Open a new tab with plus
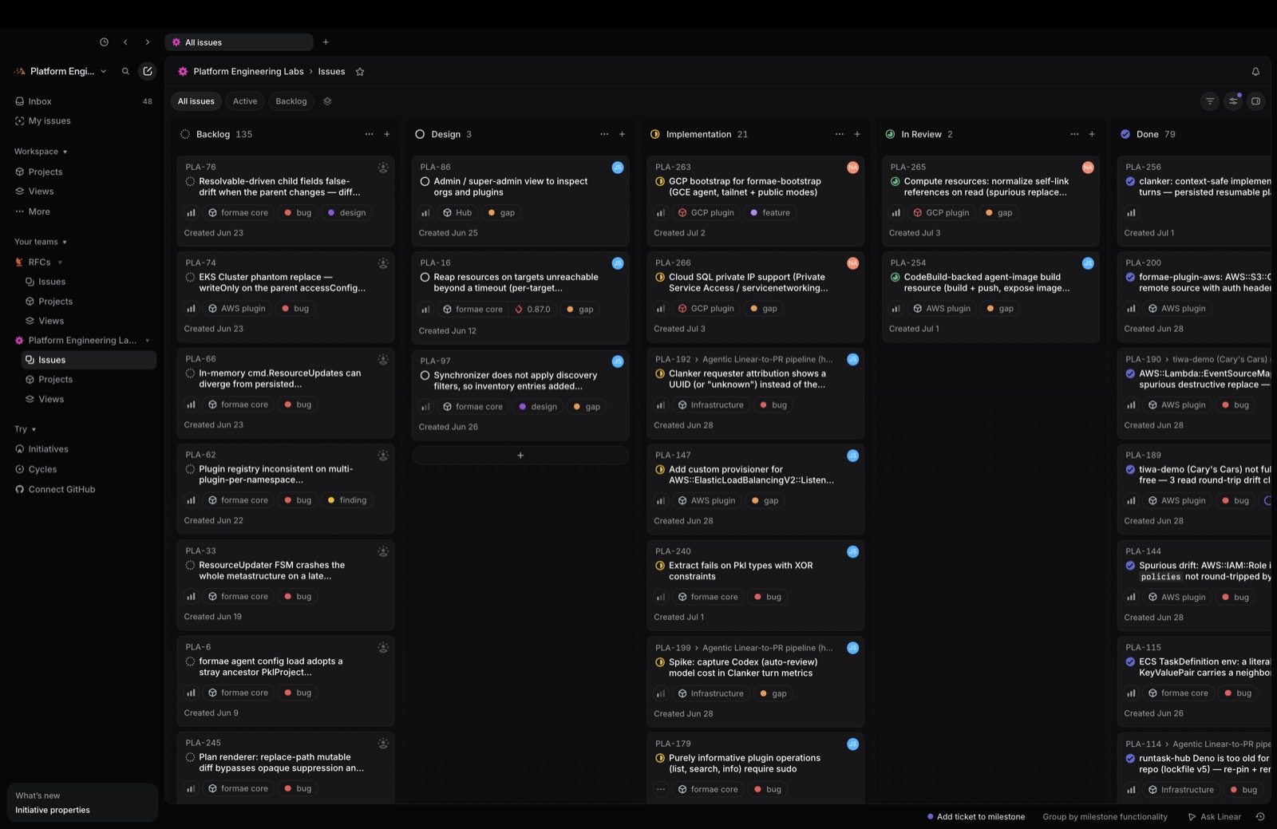1277x829 pixels. coord(326,42)
